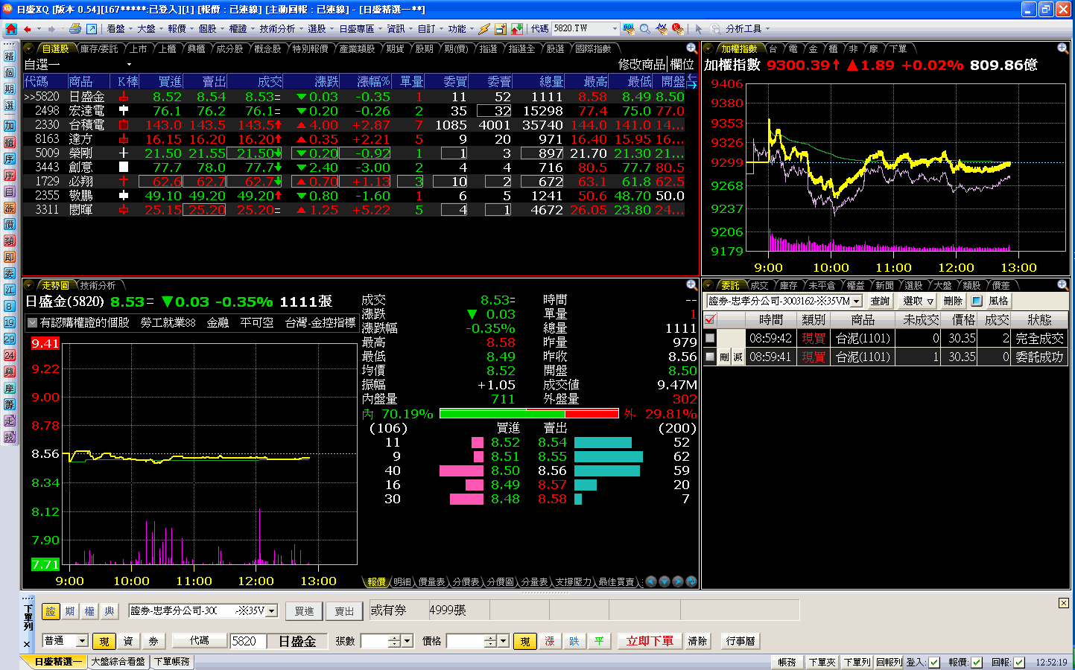The height and width of the screenshot is (670, 1075).
Task: Switch to the 庫存/委託 tab
Action: tap(99, 48)
